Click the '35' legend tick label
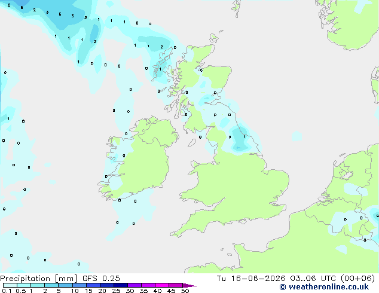Viewport: 379px width, 293px height. 143,291
